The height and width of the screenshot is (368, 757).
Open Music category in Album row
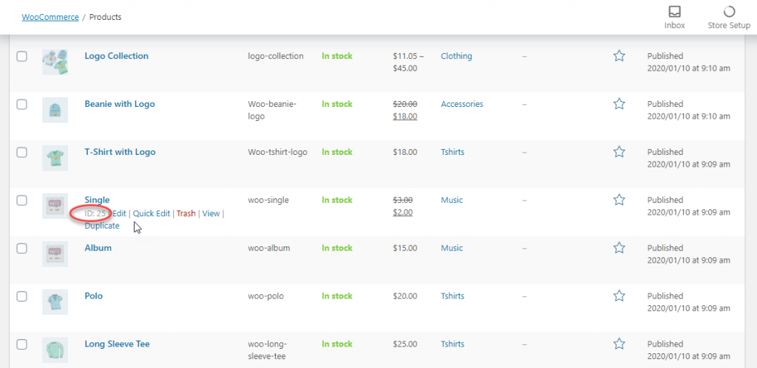(452, 248)
